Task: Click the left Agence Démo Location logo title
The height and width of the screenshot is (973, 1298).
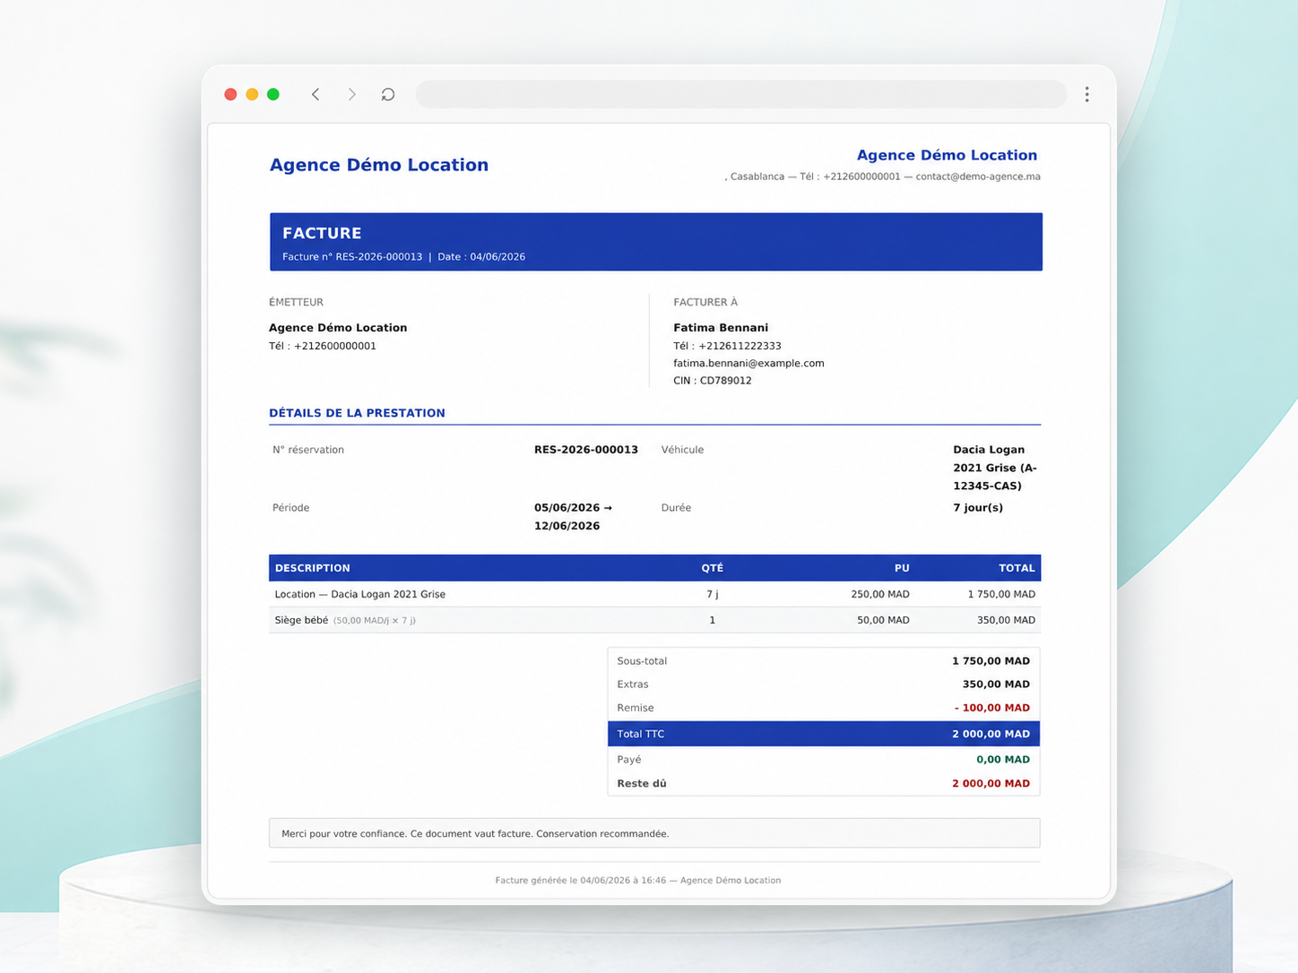Action: click(x=379, y=165)
